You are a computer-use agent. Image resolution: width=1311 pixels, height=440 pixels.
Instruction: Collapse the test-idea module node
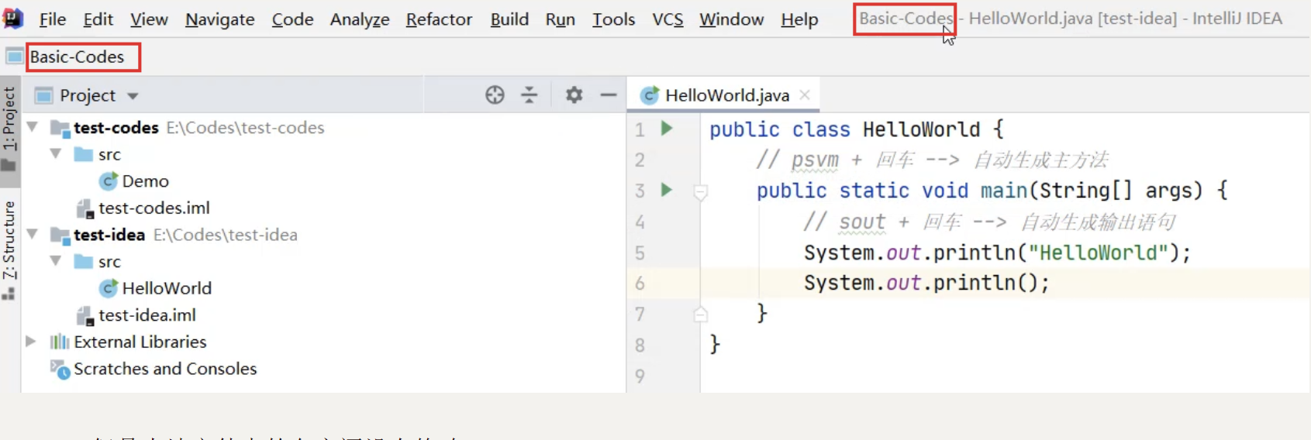point(33,233)
